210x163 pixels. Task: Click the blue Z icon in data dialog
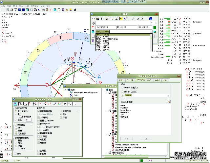pyautogui.click(x=151, y=19)
